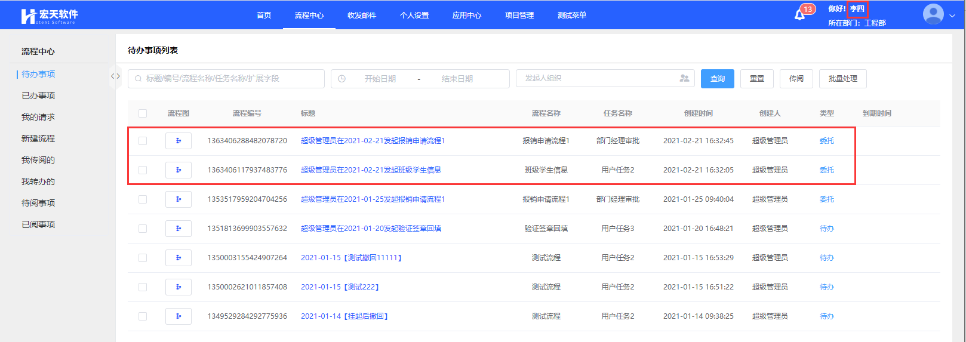Open link 超级管理员在2021-02-21发起班级学生信息
Image resolution: width=966 pixels, height=342 pixels.
(371, 170)
